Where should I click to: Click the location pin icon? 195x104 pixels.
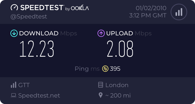(x=101, y=95)
